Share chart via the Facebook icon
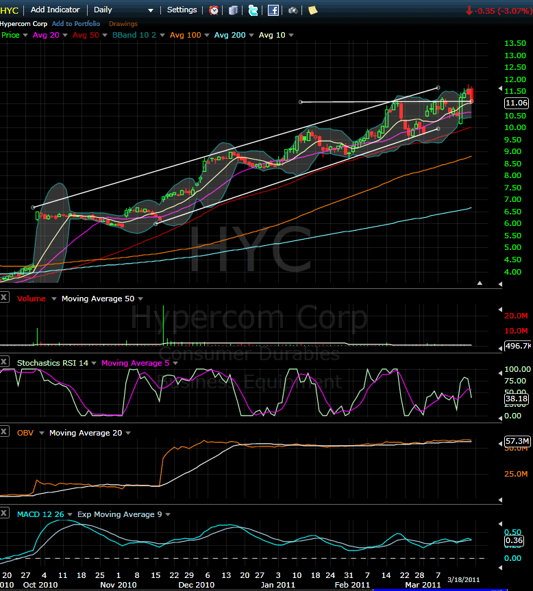The width and height of the screenshot is (533, 591). tap(273, 10)
